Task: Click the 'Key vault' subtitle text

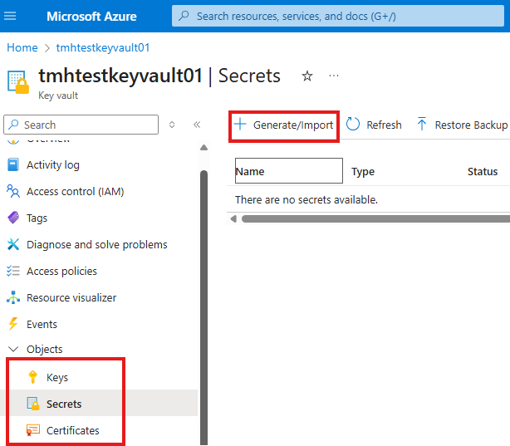Action: coord(58,96)
